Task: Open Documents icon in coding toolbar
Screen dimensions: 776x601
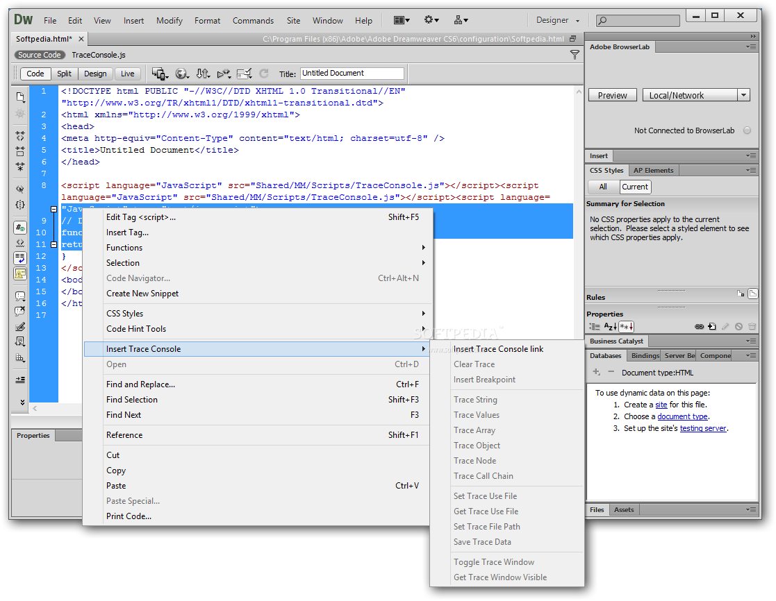Action: (19, 96)
